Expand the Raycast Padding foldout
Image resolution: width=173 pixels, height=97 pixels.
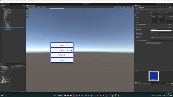[135, 35]
